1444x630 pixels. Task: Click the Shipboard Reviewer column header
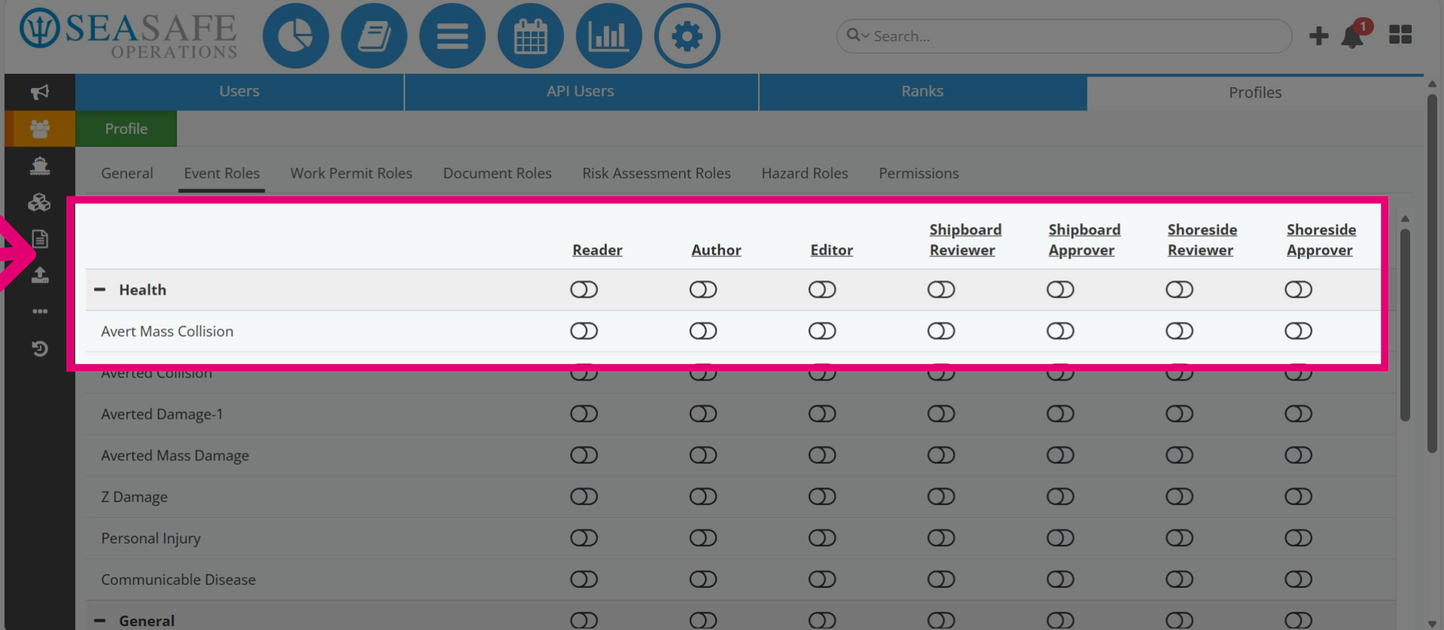coord(965,240)
